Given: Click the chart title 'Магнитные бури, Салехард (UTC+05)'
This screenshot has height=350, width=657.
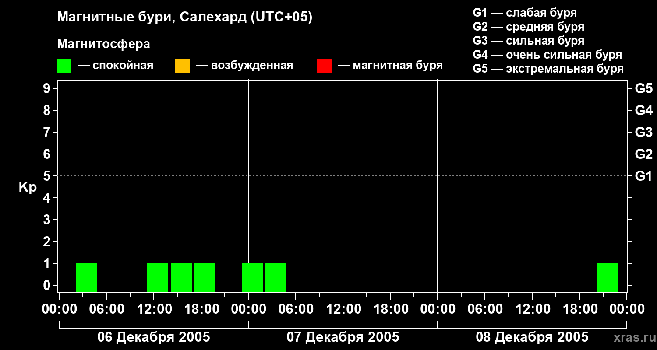Looking at the screenshot, I should point(185,17).
